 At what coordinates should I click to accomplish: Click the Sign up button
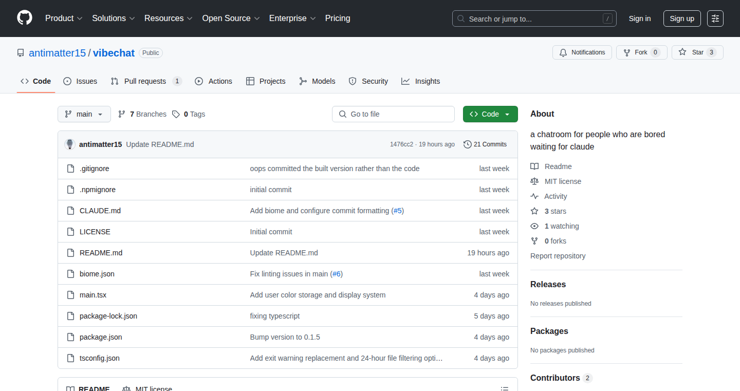tap(682, 18)
